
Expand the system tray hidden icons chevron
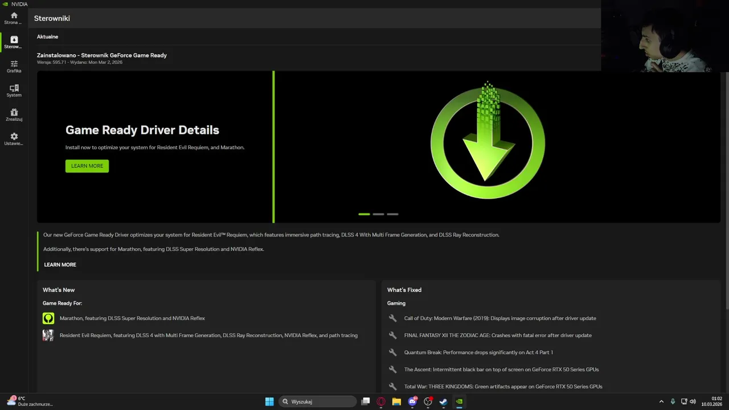(661, 401)
